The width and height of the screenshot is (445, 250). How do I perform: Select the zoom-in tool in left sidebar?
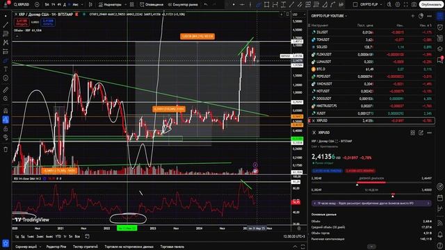pyautogui.click(x=6, y=99)
